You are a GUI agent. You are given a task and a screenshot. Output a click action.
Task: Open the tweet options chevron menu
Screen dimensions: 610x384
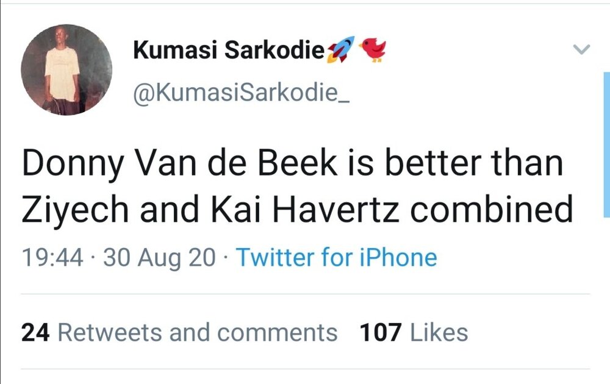581,49
